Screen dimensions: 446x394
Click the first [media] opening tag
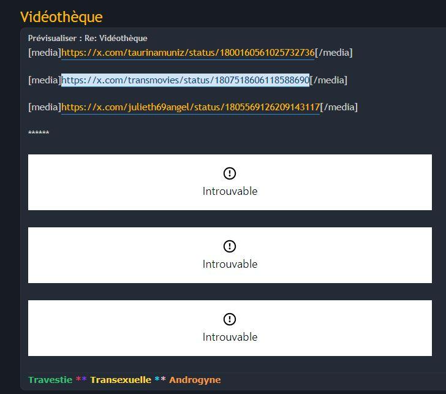(x=45, y=53)
